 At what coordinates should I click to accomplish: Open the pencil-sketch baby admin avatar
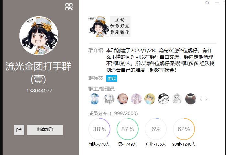tap(177, 99)
